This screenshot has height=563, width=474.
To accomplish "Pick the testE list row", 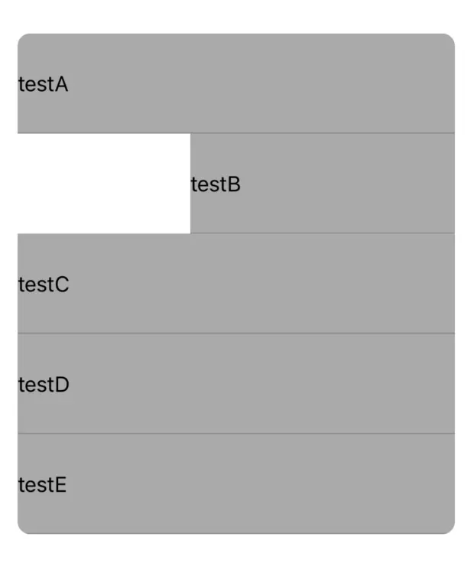I will coord(235,484).
